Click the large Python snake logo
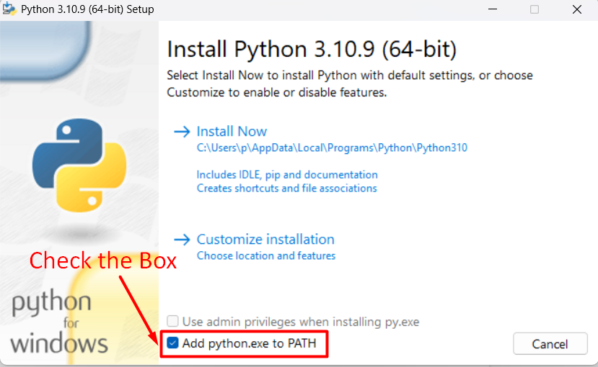Screen dimensions: 598x367 pos(79,165)
